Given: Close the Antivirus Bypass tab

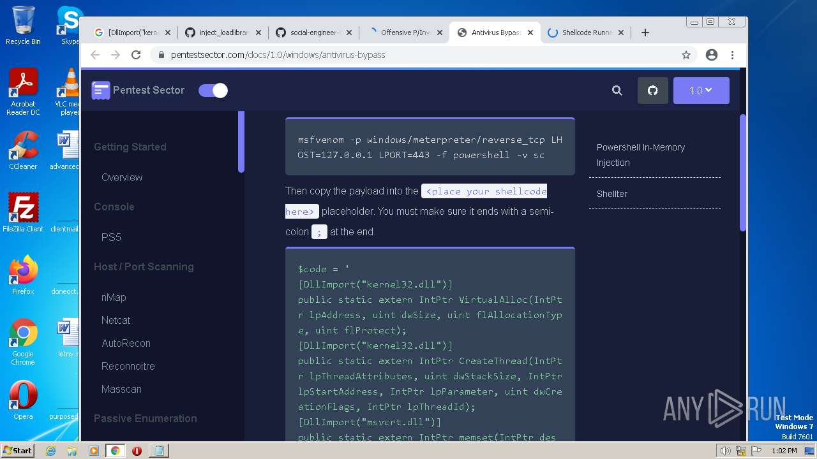Looking at the screenshot, I should click(530, 33).
